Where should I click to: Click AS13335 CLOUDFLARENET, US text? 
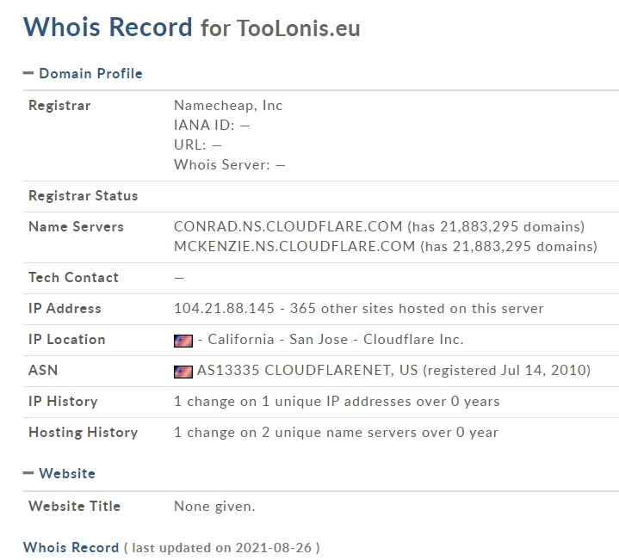pos(307,370)
